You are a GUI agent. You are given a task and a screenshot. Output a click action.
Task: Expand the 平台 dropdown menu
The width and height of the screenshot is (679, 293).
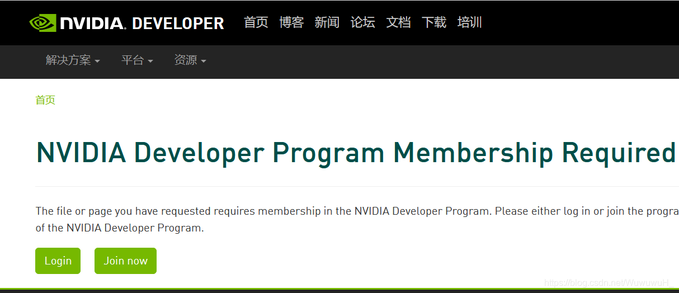coord(137,60)
